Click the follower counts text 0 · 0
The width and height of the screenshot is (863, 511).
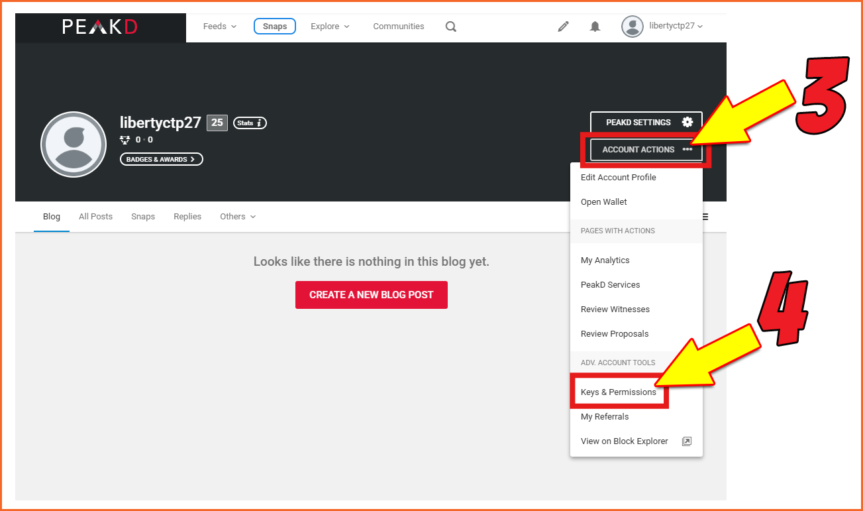[144, 140]
